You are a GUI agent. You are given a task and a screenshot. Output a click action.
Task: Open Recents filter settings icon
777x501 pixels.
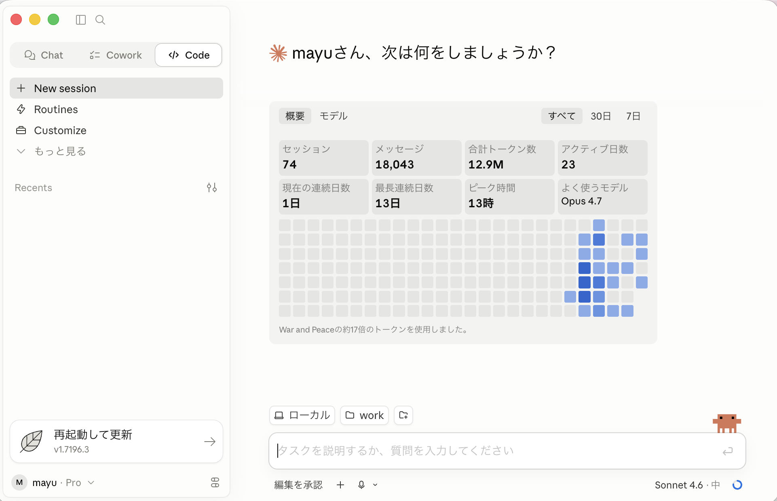click(212, 187)
